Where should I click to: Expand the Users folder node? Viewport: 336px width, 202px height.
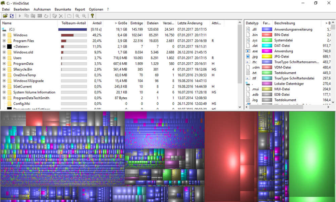pyautogui.click(x=4, y=58)
